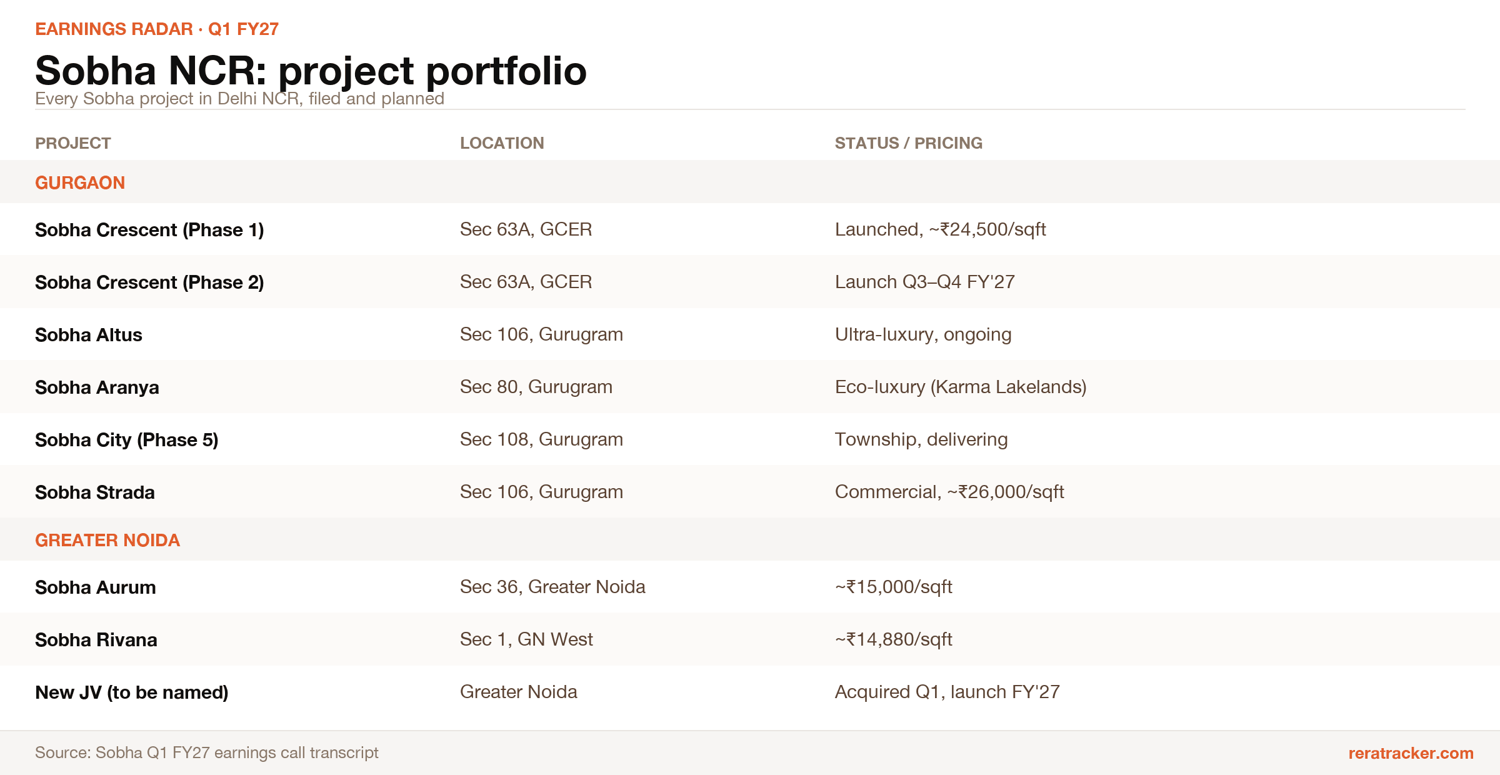
Task: Click "Launch Q3–Q4 FY'27" status cell
Action: click(x=925, y=282)
